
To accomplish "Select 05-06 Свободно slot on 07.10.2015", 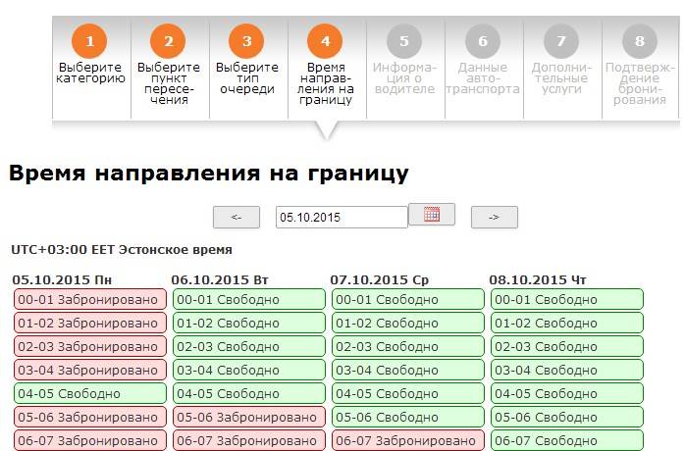I will [408, 417].
